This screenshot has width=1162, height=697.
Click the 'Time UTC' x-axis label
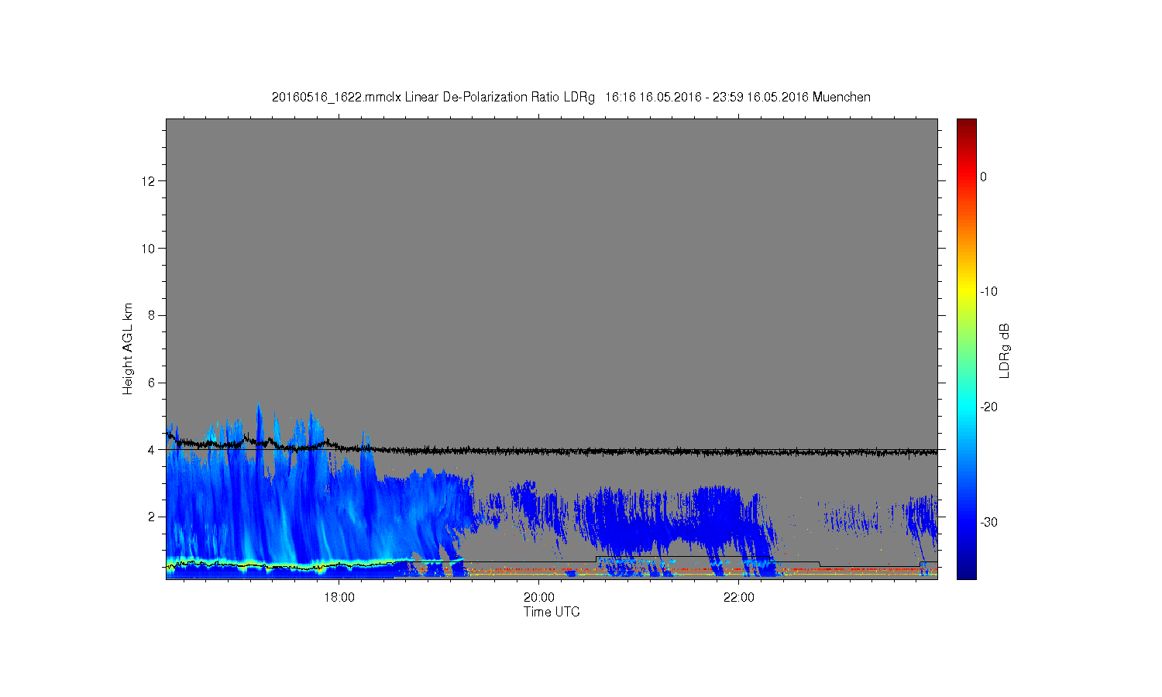tap(552, 612)
